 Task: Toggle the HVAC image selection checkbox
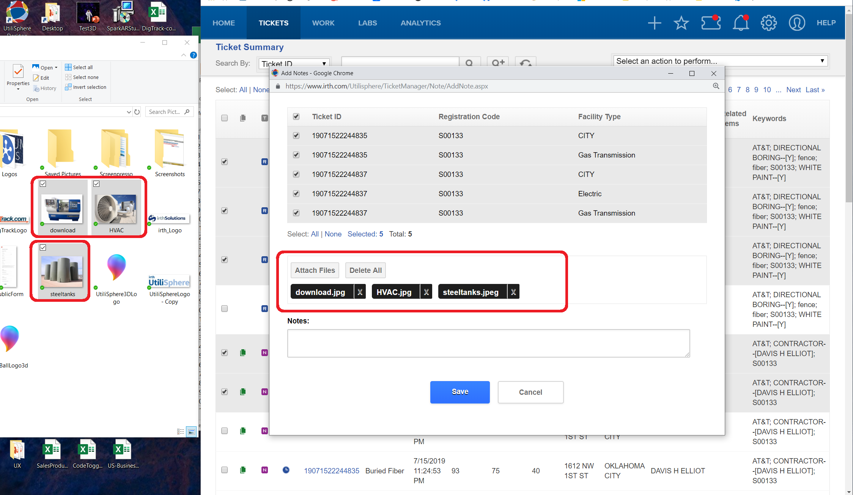click(x=96, y=184)
